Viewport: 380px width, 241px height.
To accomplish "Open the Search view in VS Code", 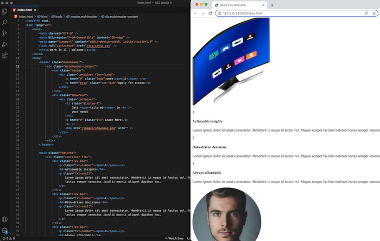I will point(4,22).
